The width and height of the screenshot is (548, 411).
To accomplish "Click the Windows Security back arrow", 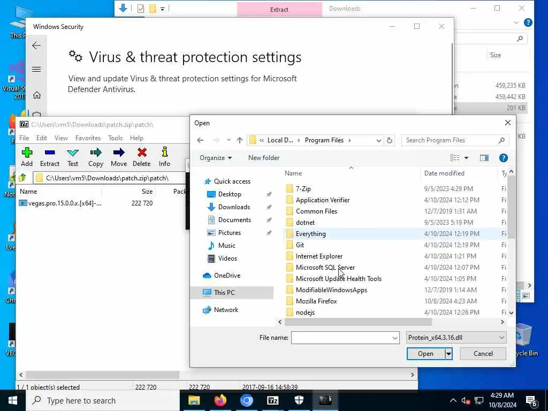I will pyautogui.click(x=36, y=45).
